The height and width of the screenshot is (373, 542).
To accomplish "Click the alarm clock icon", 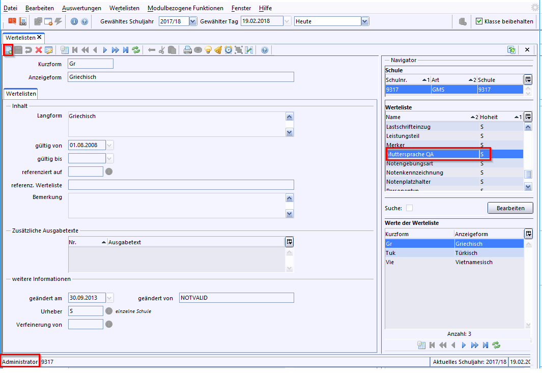I will [x=229, y=50].
